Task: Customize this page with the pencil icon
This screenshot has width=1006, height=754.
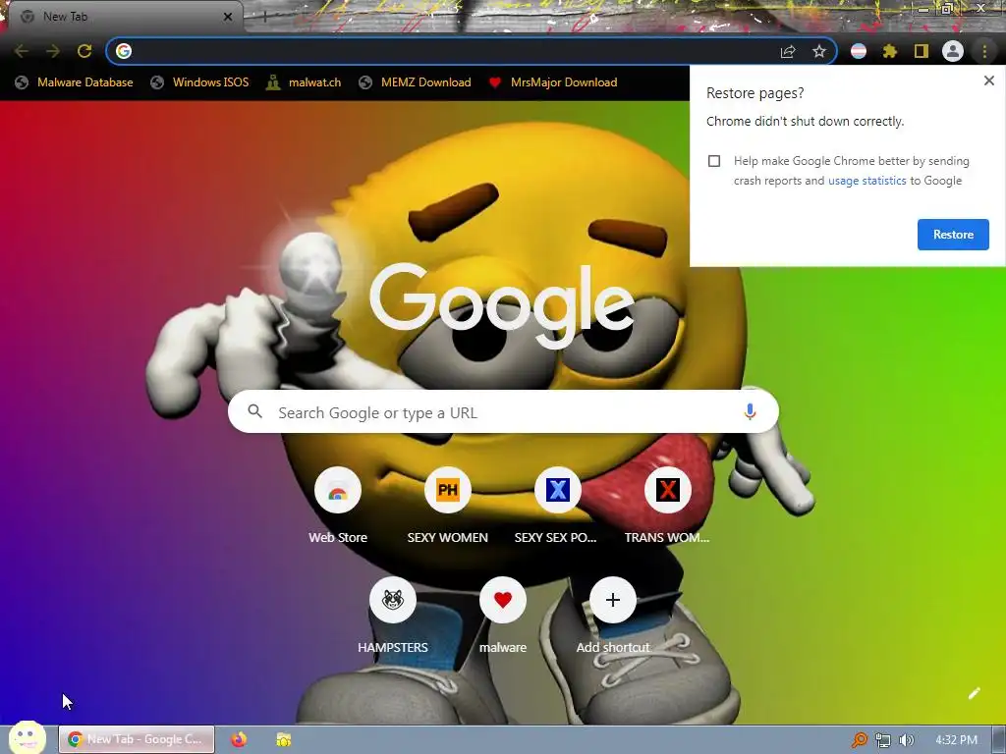Action: [x=974, y=693]
